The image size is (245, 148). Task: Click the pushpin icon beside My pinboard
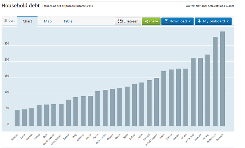(199, 21)
